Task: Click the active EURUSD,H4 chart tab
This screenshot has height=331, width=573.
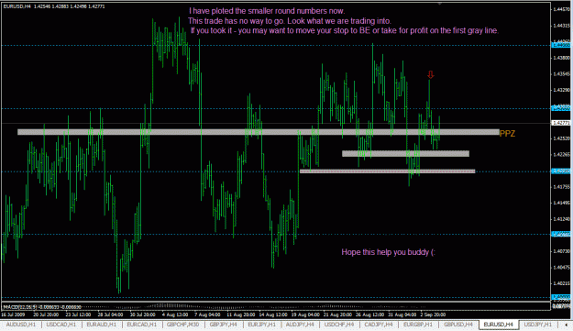Action: click(499, 325)
